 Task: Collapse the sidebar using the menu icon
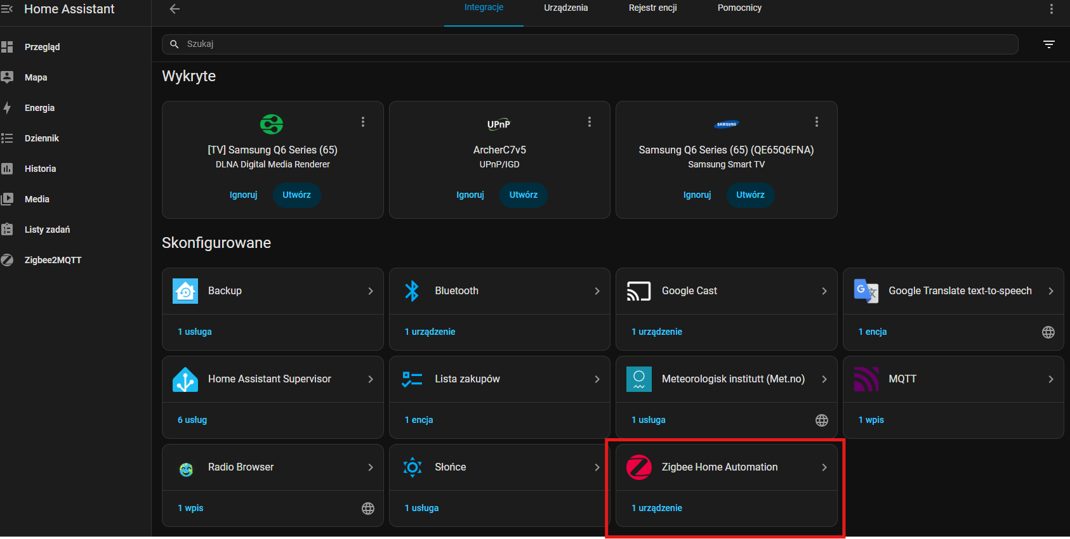pos(8,9)
